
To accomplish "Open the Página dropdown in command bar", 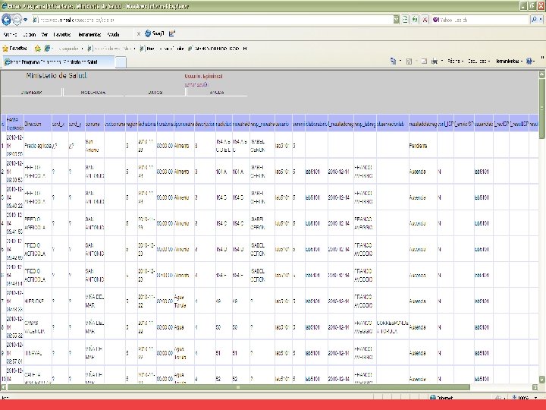I will pos(455,61).
